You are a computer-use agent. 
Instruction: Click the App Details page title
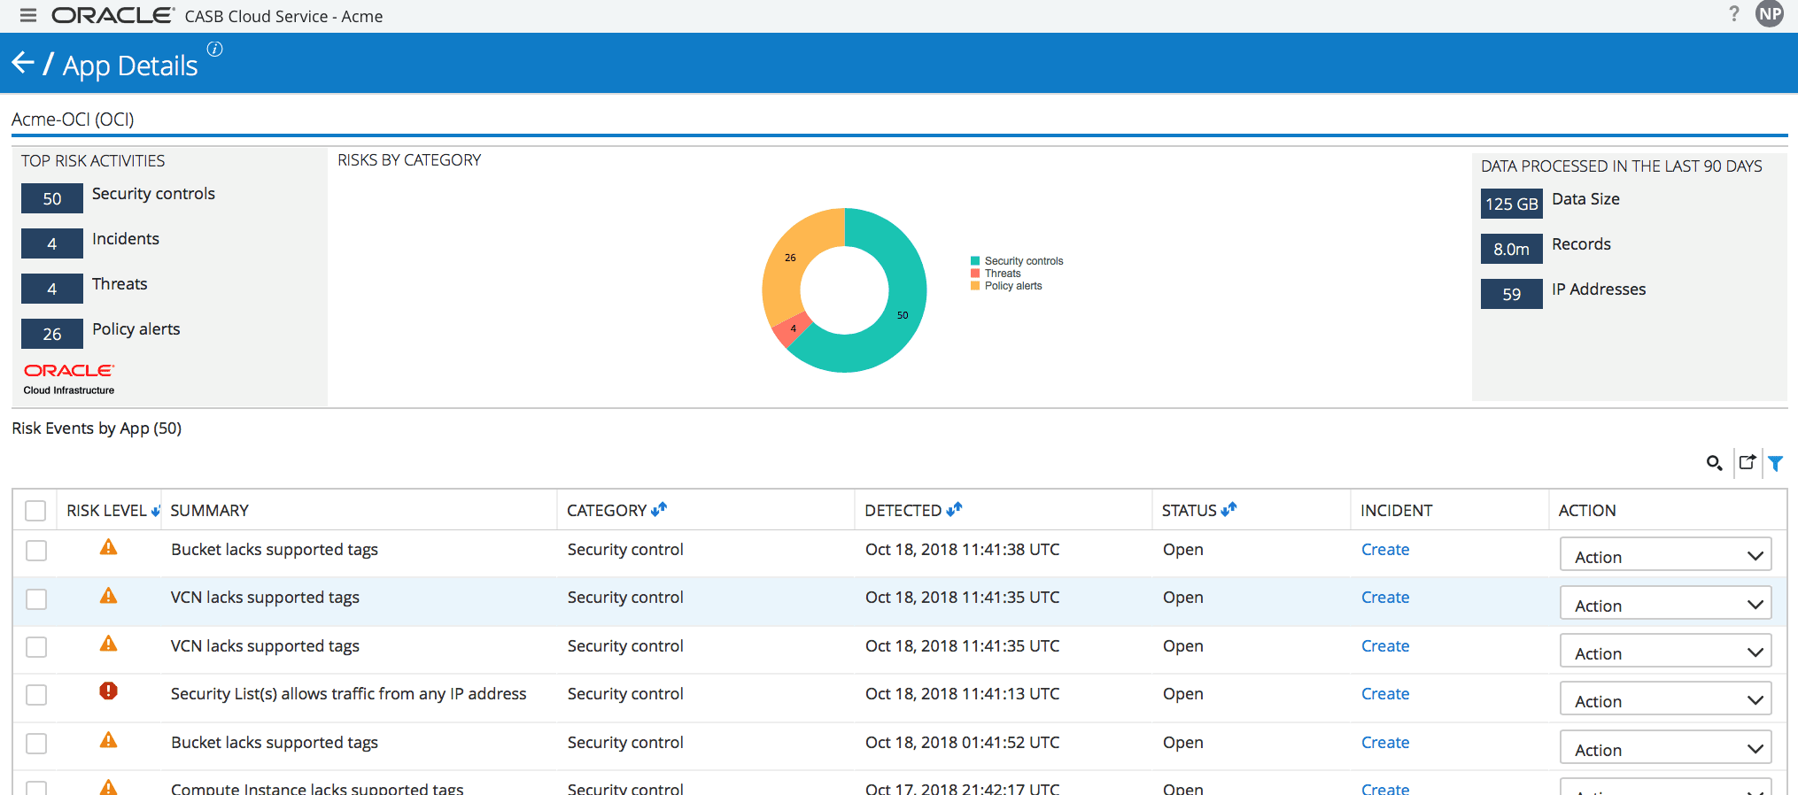click(x=130, y=66)
